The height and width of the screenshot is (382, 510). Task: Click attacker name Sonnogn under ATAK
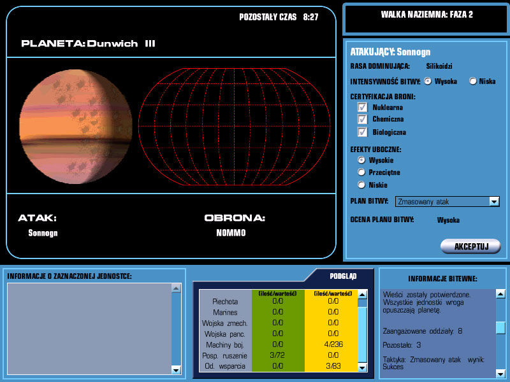pyautogui.click(x=43, y=233)
